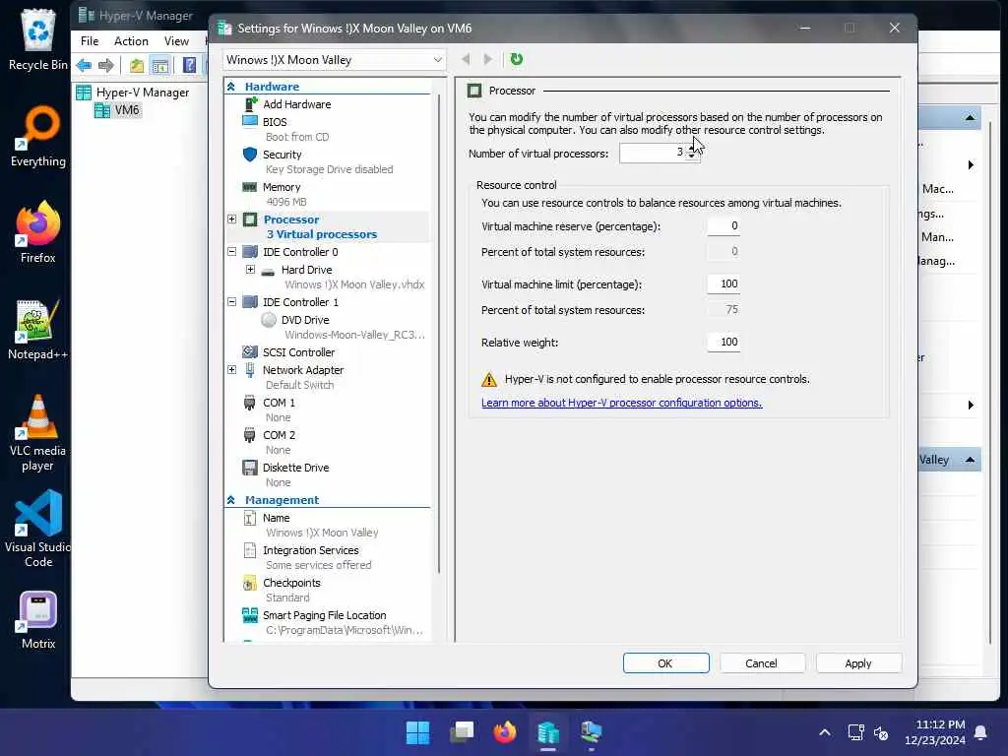
Task: Select the Add Hardware item
Action: [x=296, y=104]
